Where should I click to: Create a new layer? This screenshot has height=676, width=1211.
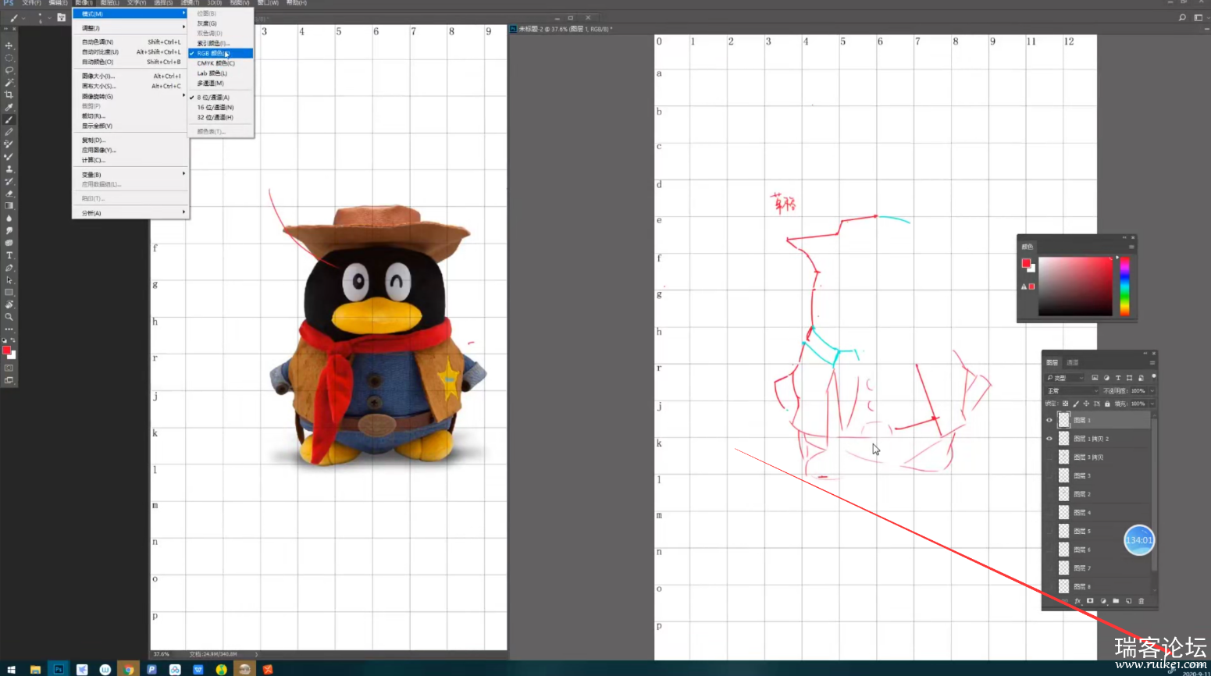1128,601
